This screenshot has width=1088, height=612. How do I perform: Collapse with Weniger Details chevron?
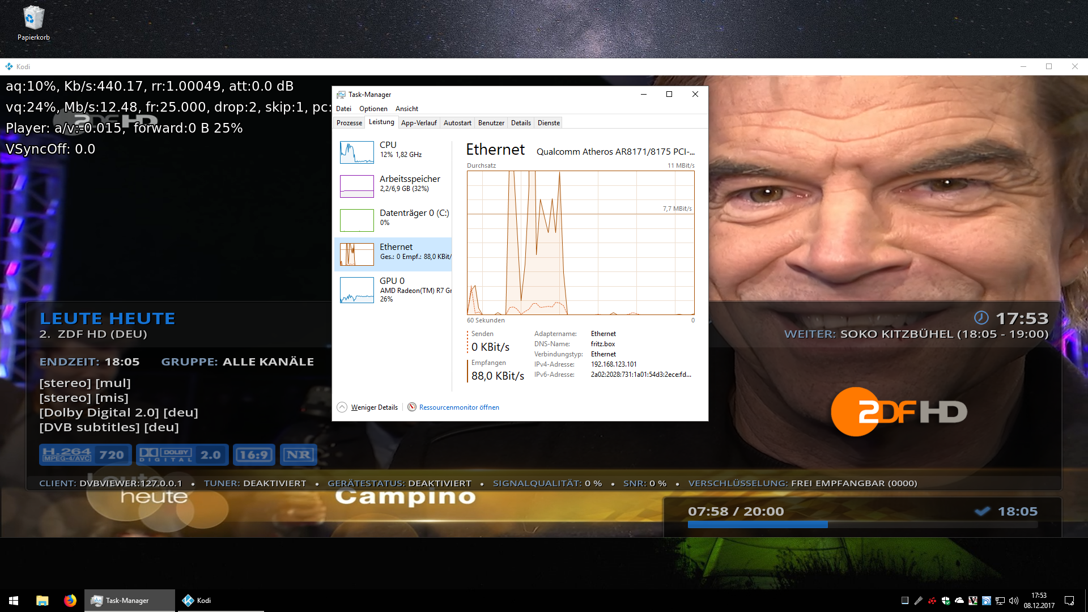click(x=342, y=407)
